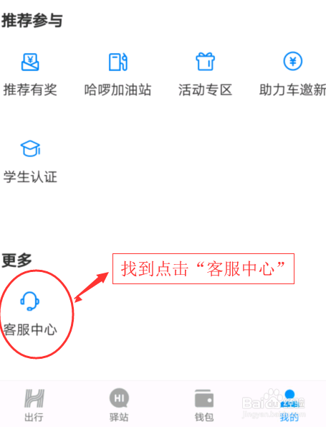
Task: Tap the 活动专区 gift box icon
Action: pos(206,61)
